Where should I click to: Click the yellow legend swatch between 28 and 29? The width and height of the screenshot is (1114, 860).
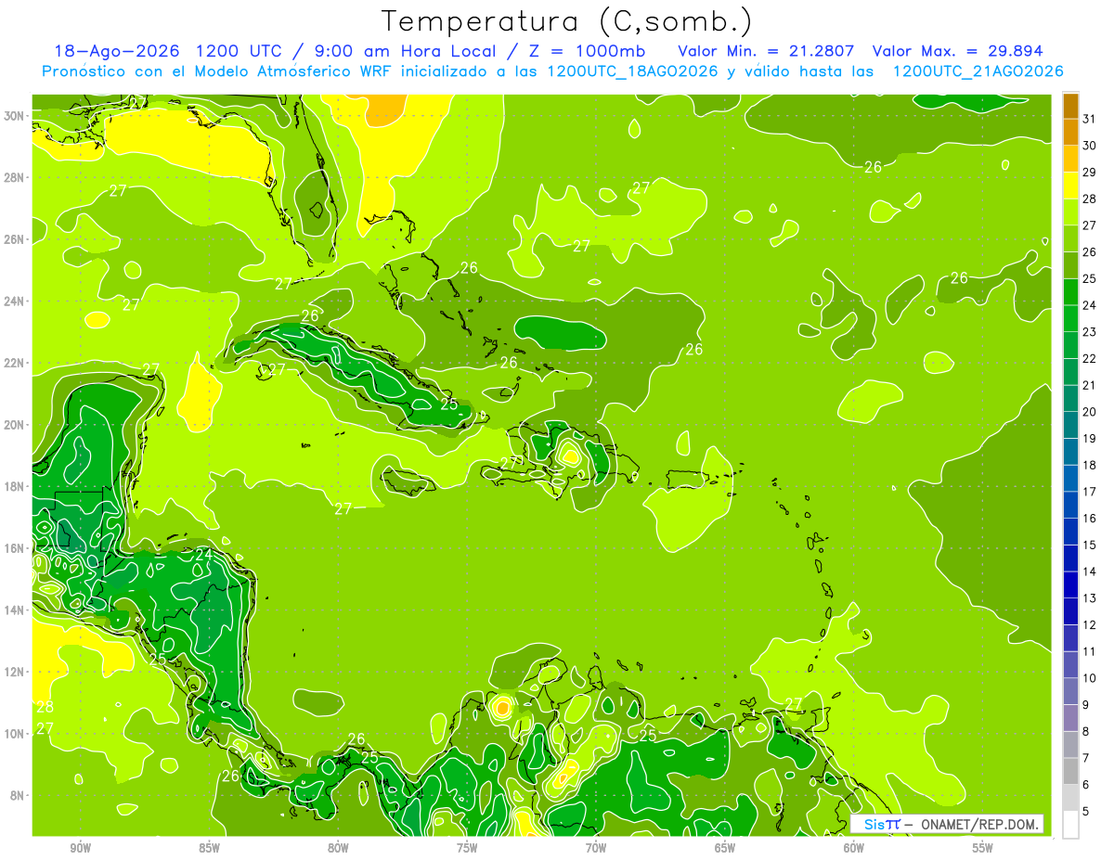click(x=1070, y=186)
